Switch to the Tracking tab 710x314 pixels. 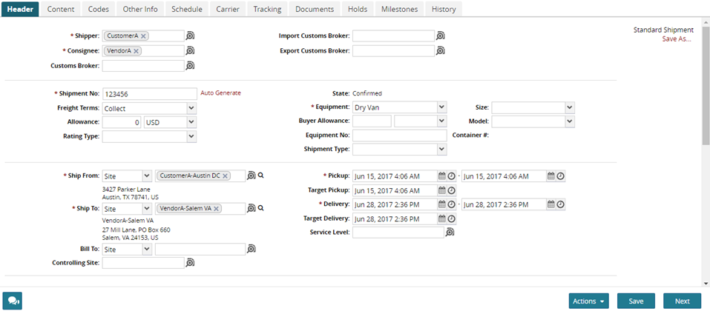click(266, 9)
